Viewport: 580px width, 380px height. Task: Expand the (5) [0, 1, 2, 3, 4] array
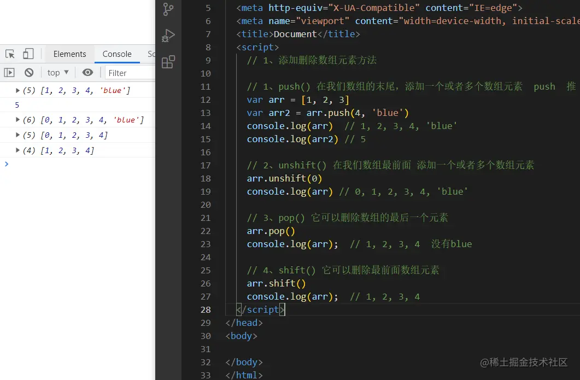coord(17,135)
